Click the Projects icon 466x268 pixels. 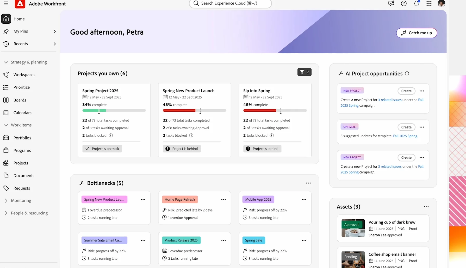coord(6,163)
